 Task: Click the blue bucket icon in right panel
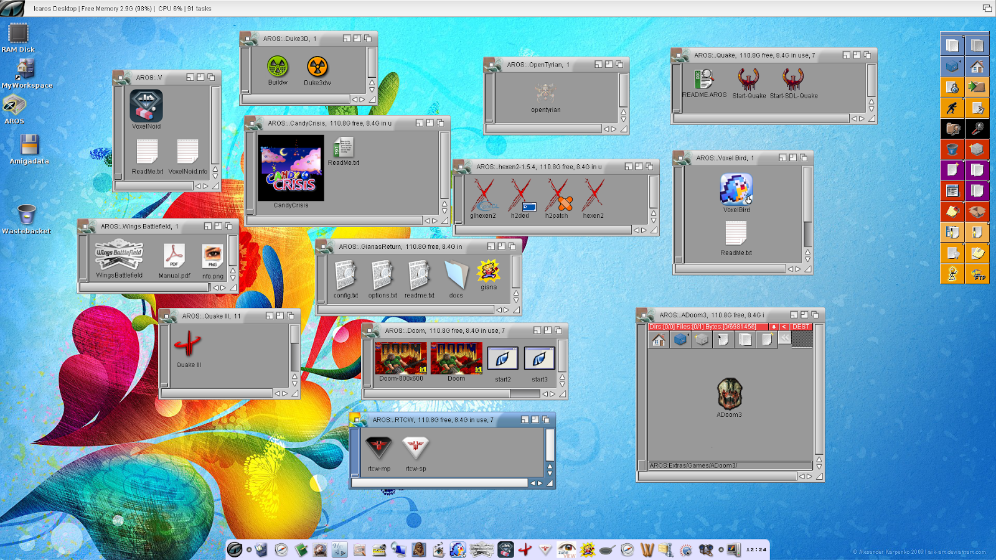(x=952, y=149)
